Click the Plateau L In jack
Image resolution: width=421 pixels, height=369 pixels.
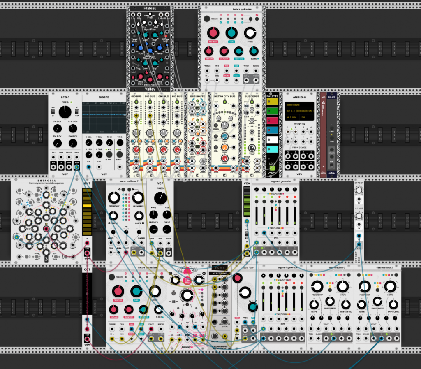tap(133, 14)
